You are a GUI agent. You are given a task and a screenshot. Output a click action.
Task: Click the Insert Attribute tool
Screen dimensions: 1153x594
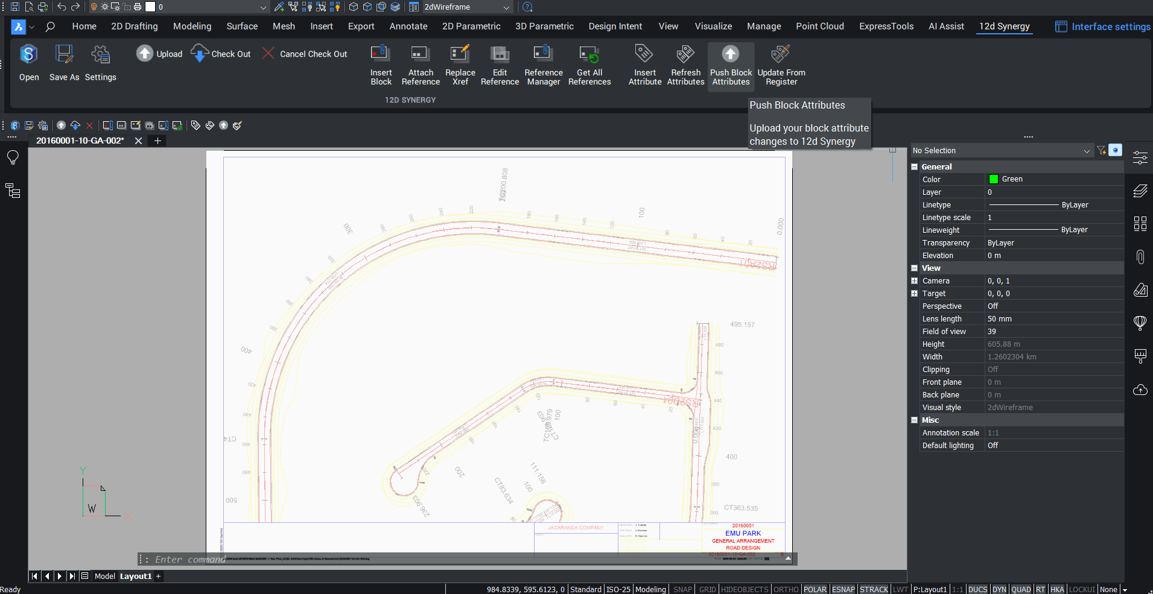pyautogui.click(x=645, y=65)
